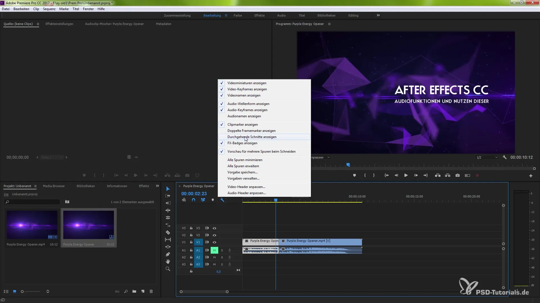Open the Sequenz menu
The height and width of the screenshot is (303, 540).
pyautogui.click(x=49, y=9)
